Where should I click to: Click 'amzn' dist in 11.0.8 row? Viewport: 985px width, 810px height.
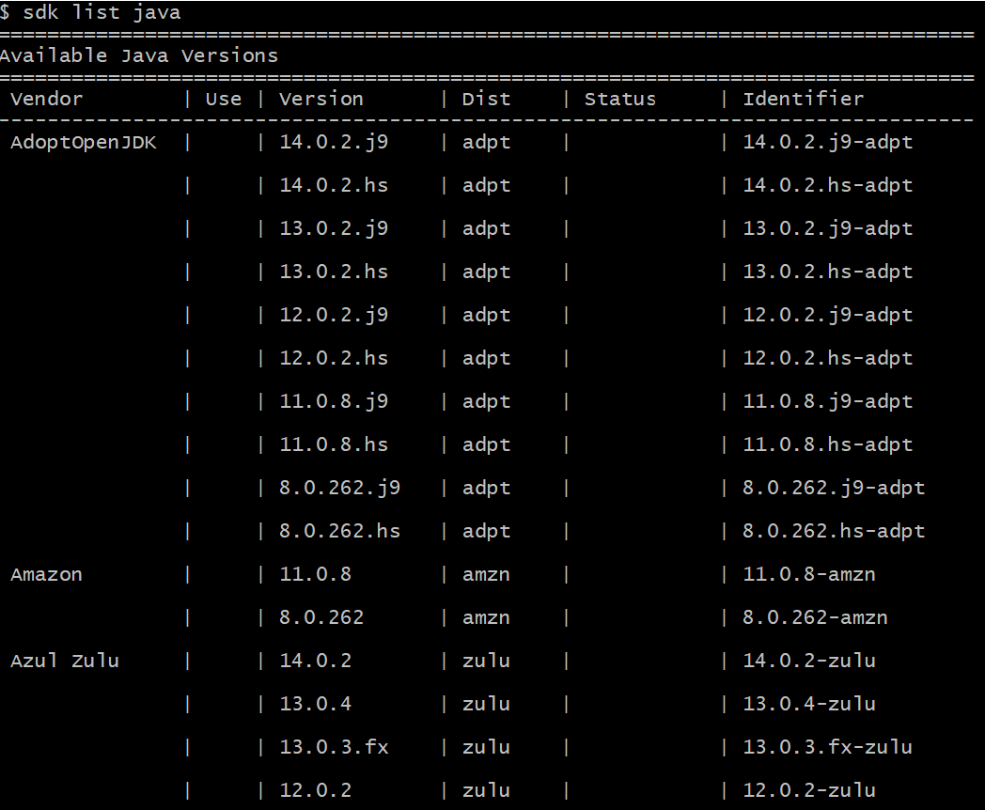click(486, 575)
